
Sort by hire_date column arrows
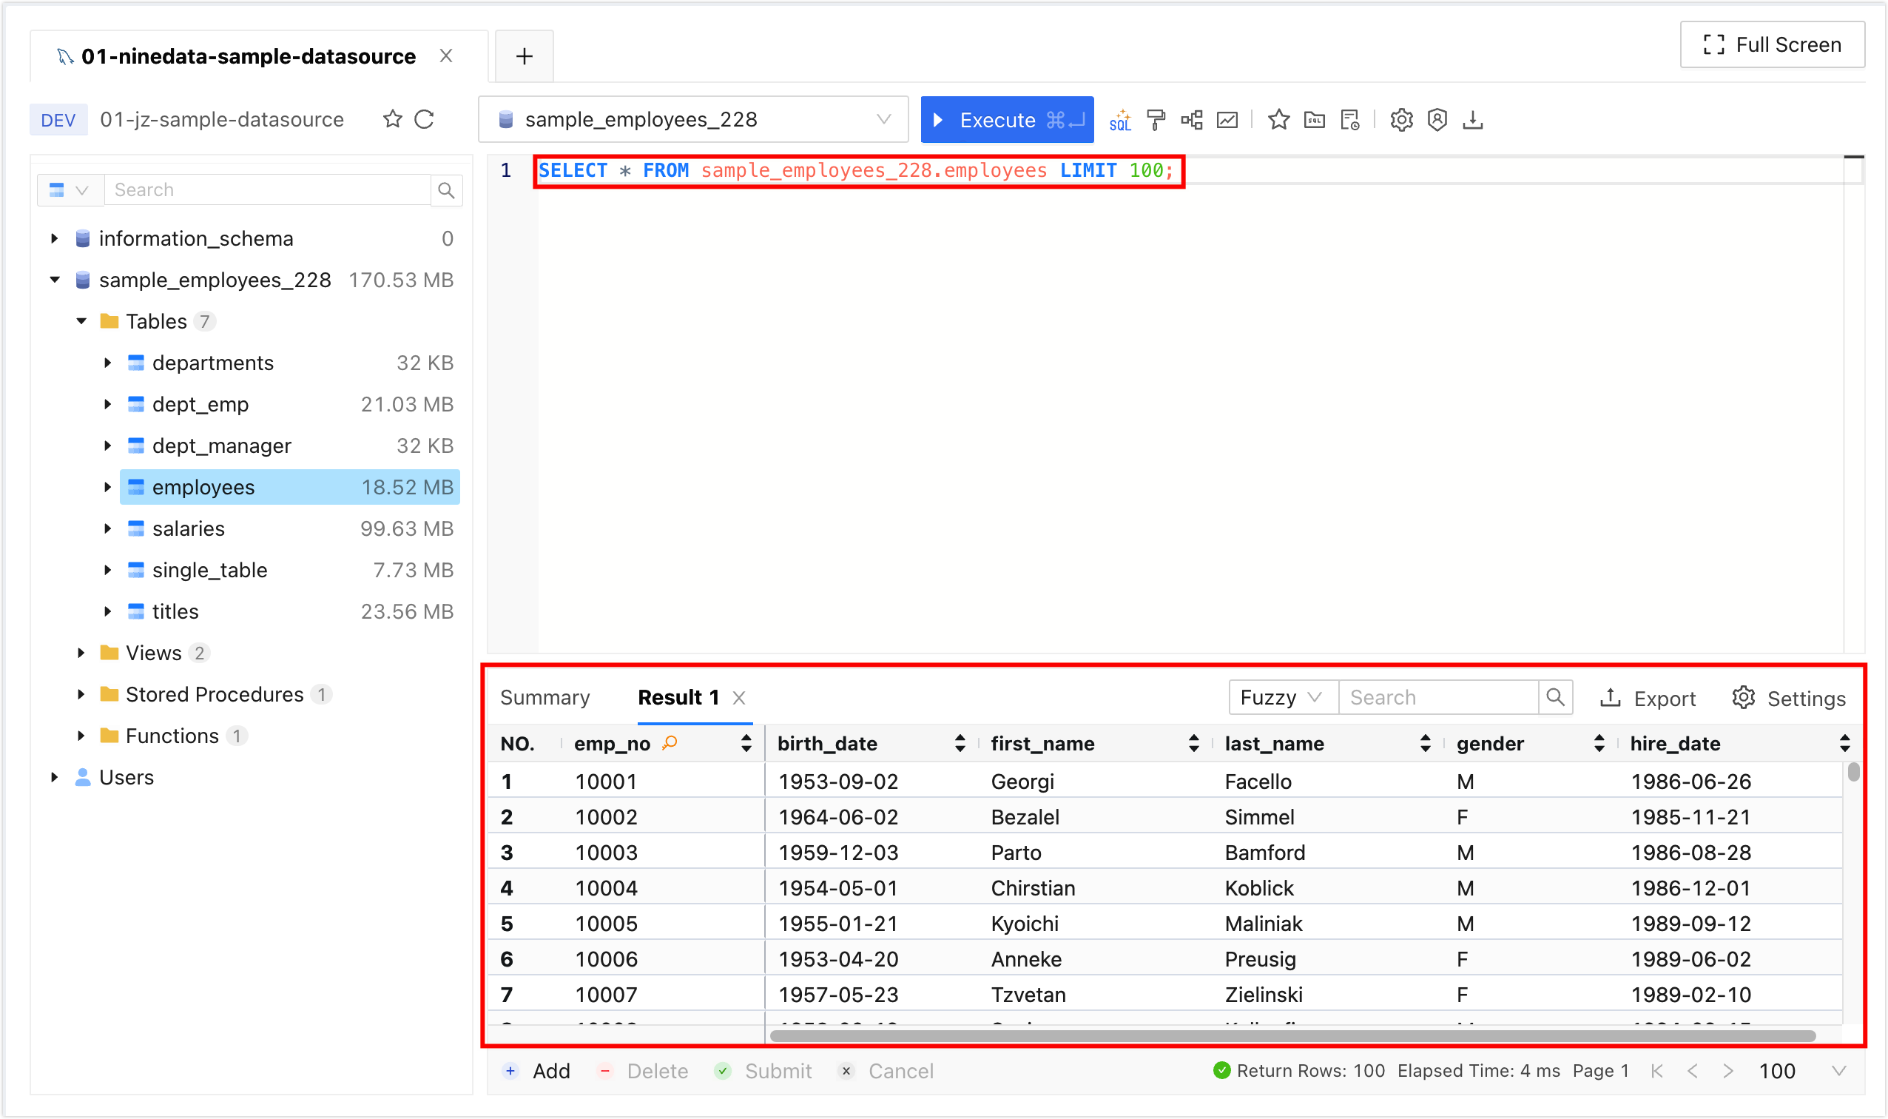(x=1844, y=744)
